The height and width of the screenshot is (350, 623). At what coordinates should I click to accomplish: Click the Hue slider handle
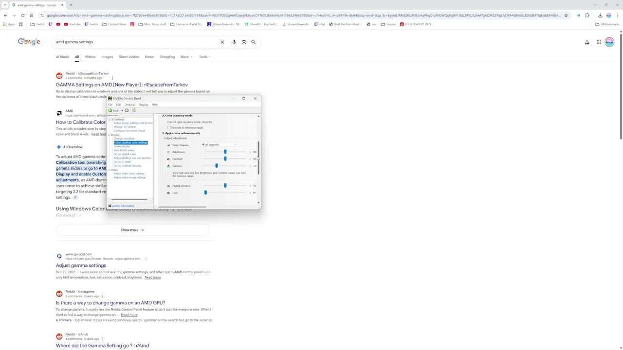(205, 192)
